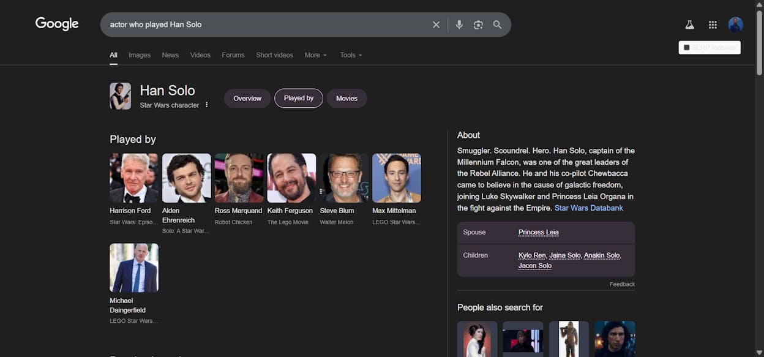This screenshot has width=764, height=357.
Task: Click the Harrison Ford name text
Action: 130,211
